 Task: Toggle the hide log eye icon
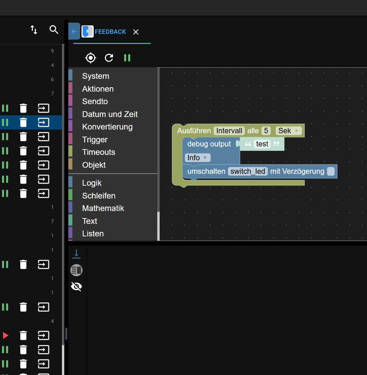coord(76,287)
